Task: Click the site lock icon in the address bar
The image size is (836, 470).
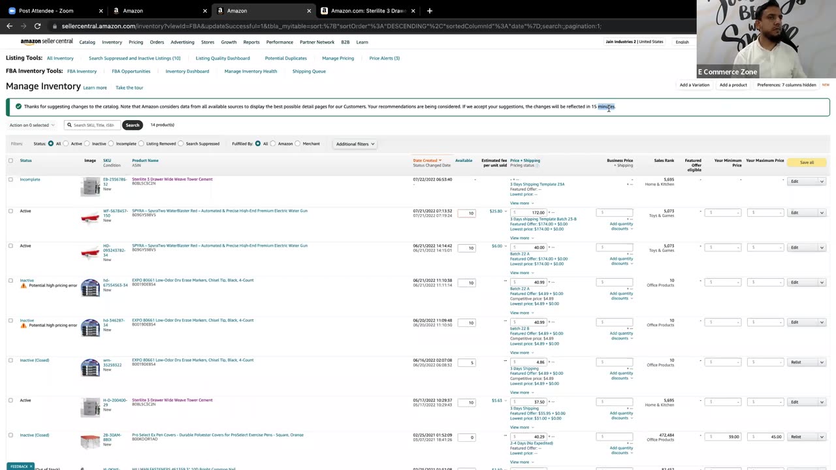Action: click(56, 26)
